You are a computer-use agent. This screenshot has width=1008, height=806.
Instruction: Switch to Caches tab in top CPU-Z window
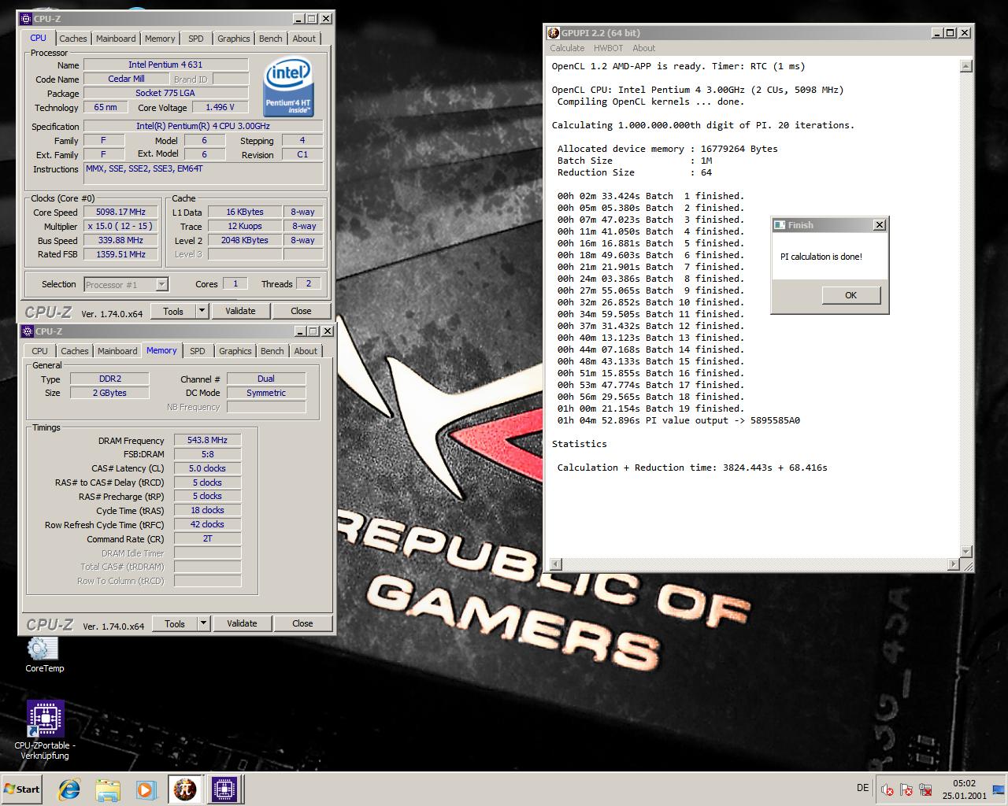[73, 39]
